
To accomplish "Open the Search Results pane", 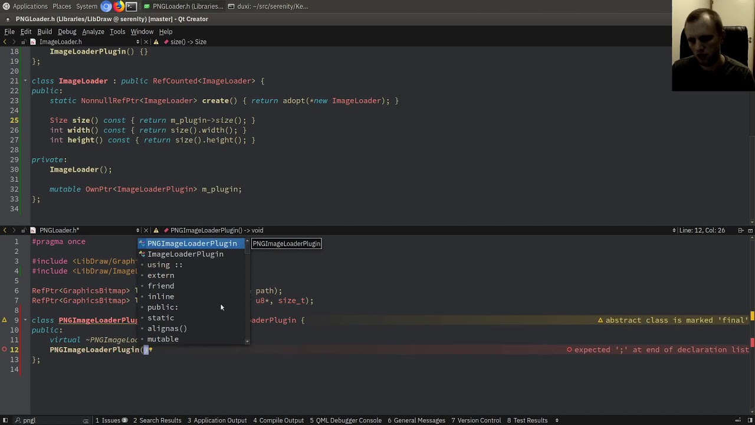I will coord(157,420).
